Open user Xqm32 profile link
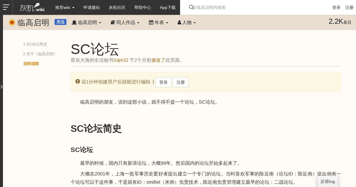The height and width of the screenshot is (187, 356). 121,60
